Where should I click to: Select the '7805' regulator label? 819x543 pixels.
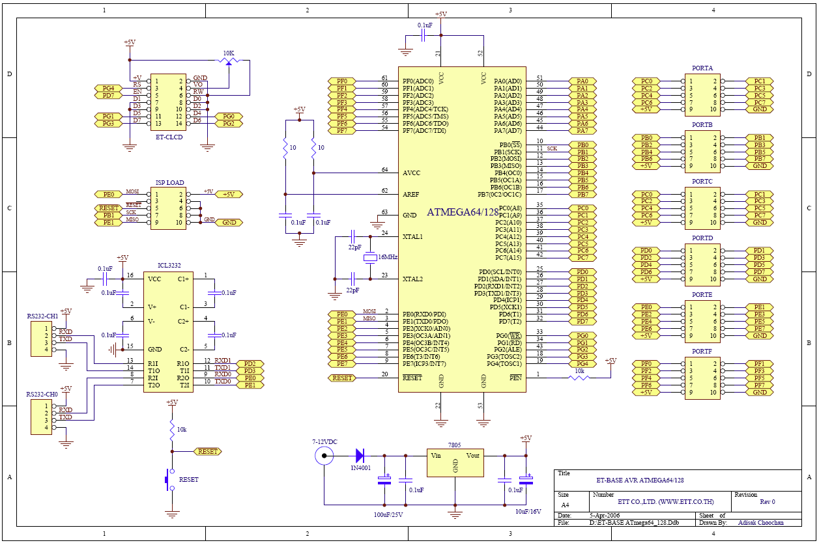(x=455, y=445)
